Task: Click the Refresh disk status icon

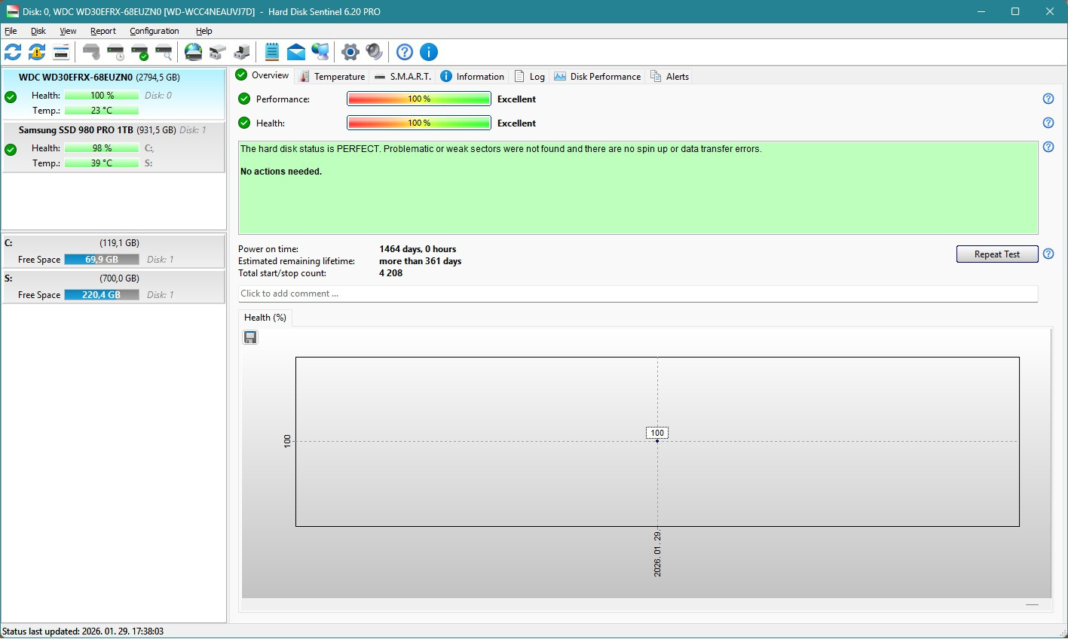Action: [13, 52]
